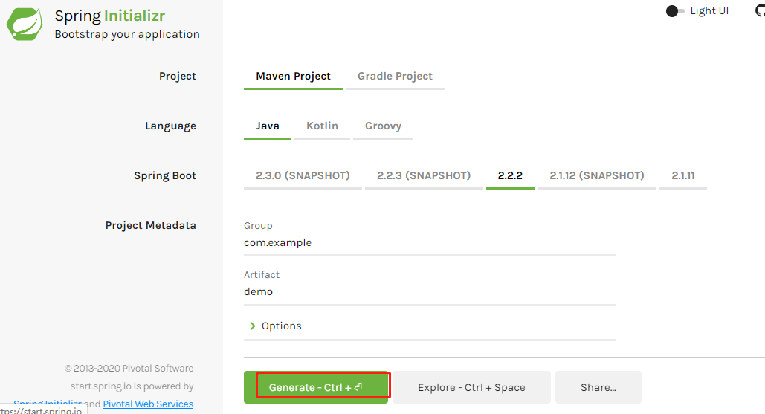
Task: Select Spring Boot version 2.2.2
Action: [510, 176]
